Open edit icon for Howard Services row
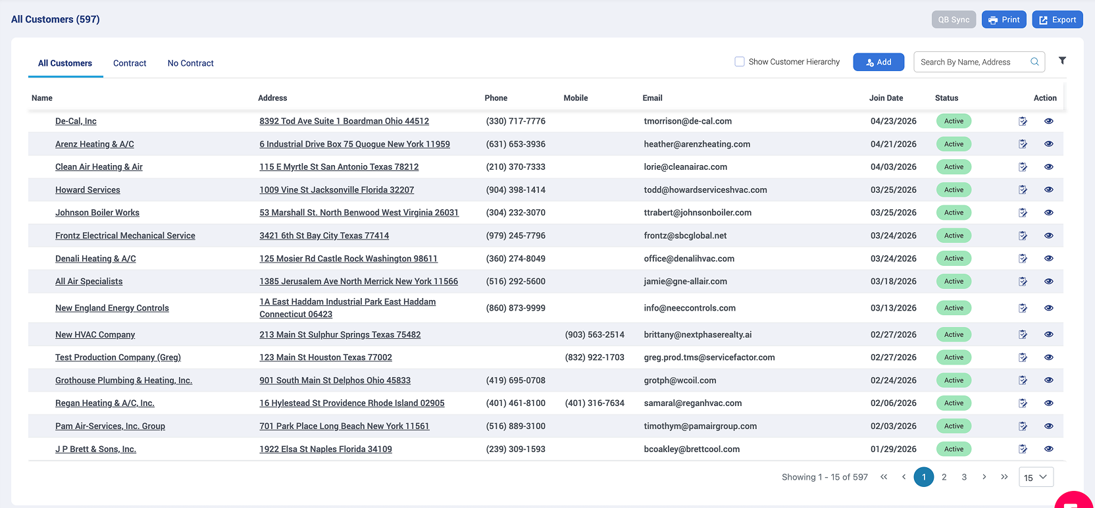Image resolution: width=1095 pixels, height=508 pixels. [x=1023, y=190]
